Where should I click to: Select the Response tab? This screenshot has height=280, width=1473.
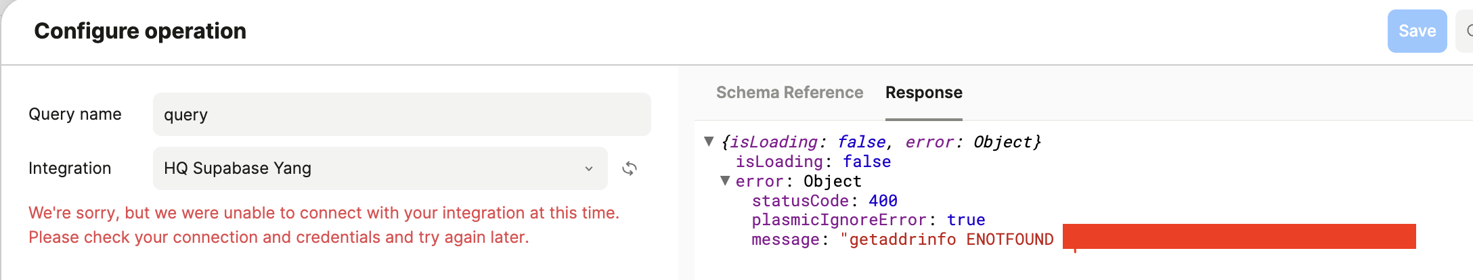(x=923, y=93)
